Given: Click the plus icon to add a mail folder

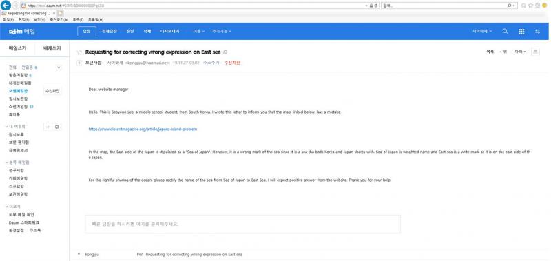Looking at the screenshot, I should pos(48,127).
